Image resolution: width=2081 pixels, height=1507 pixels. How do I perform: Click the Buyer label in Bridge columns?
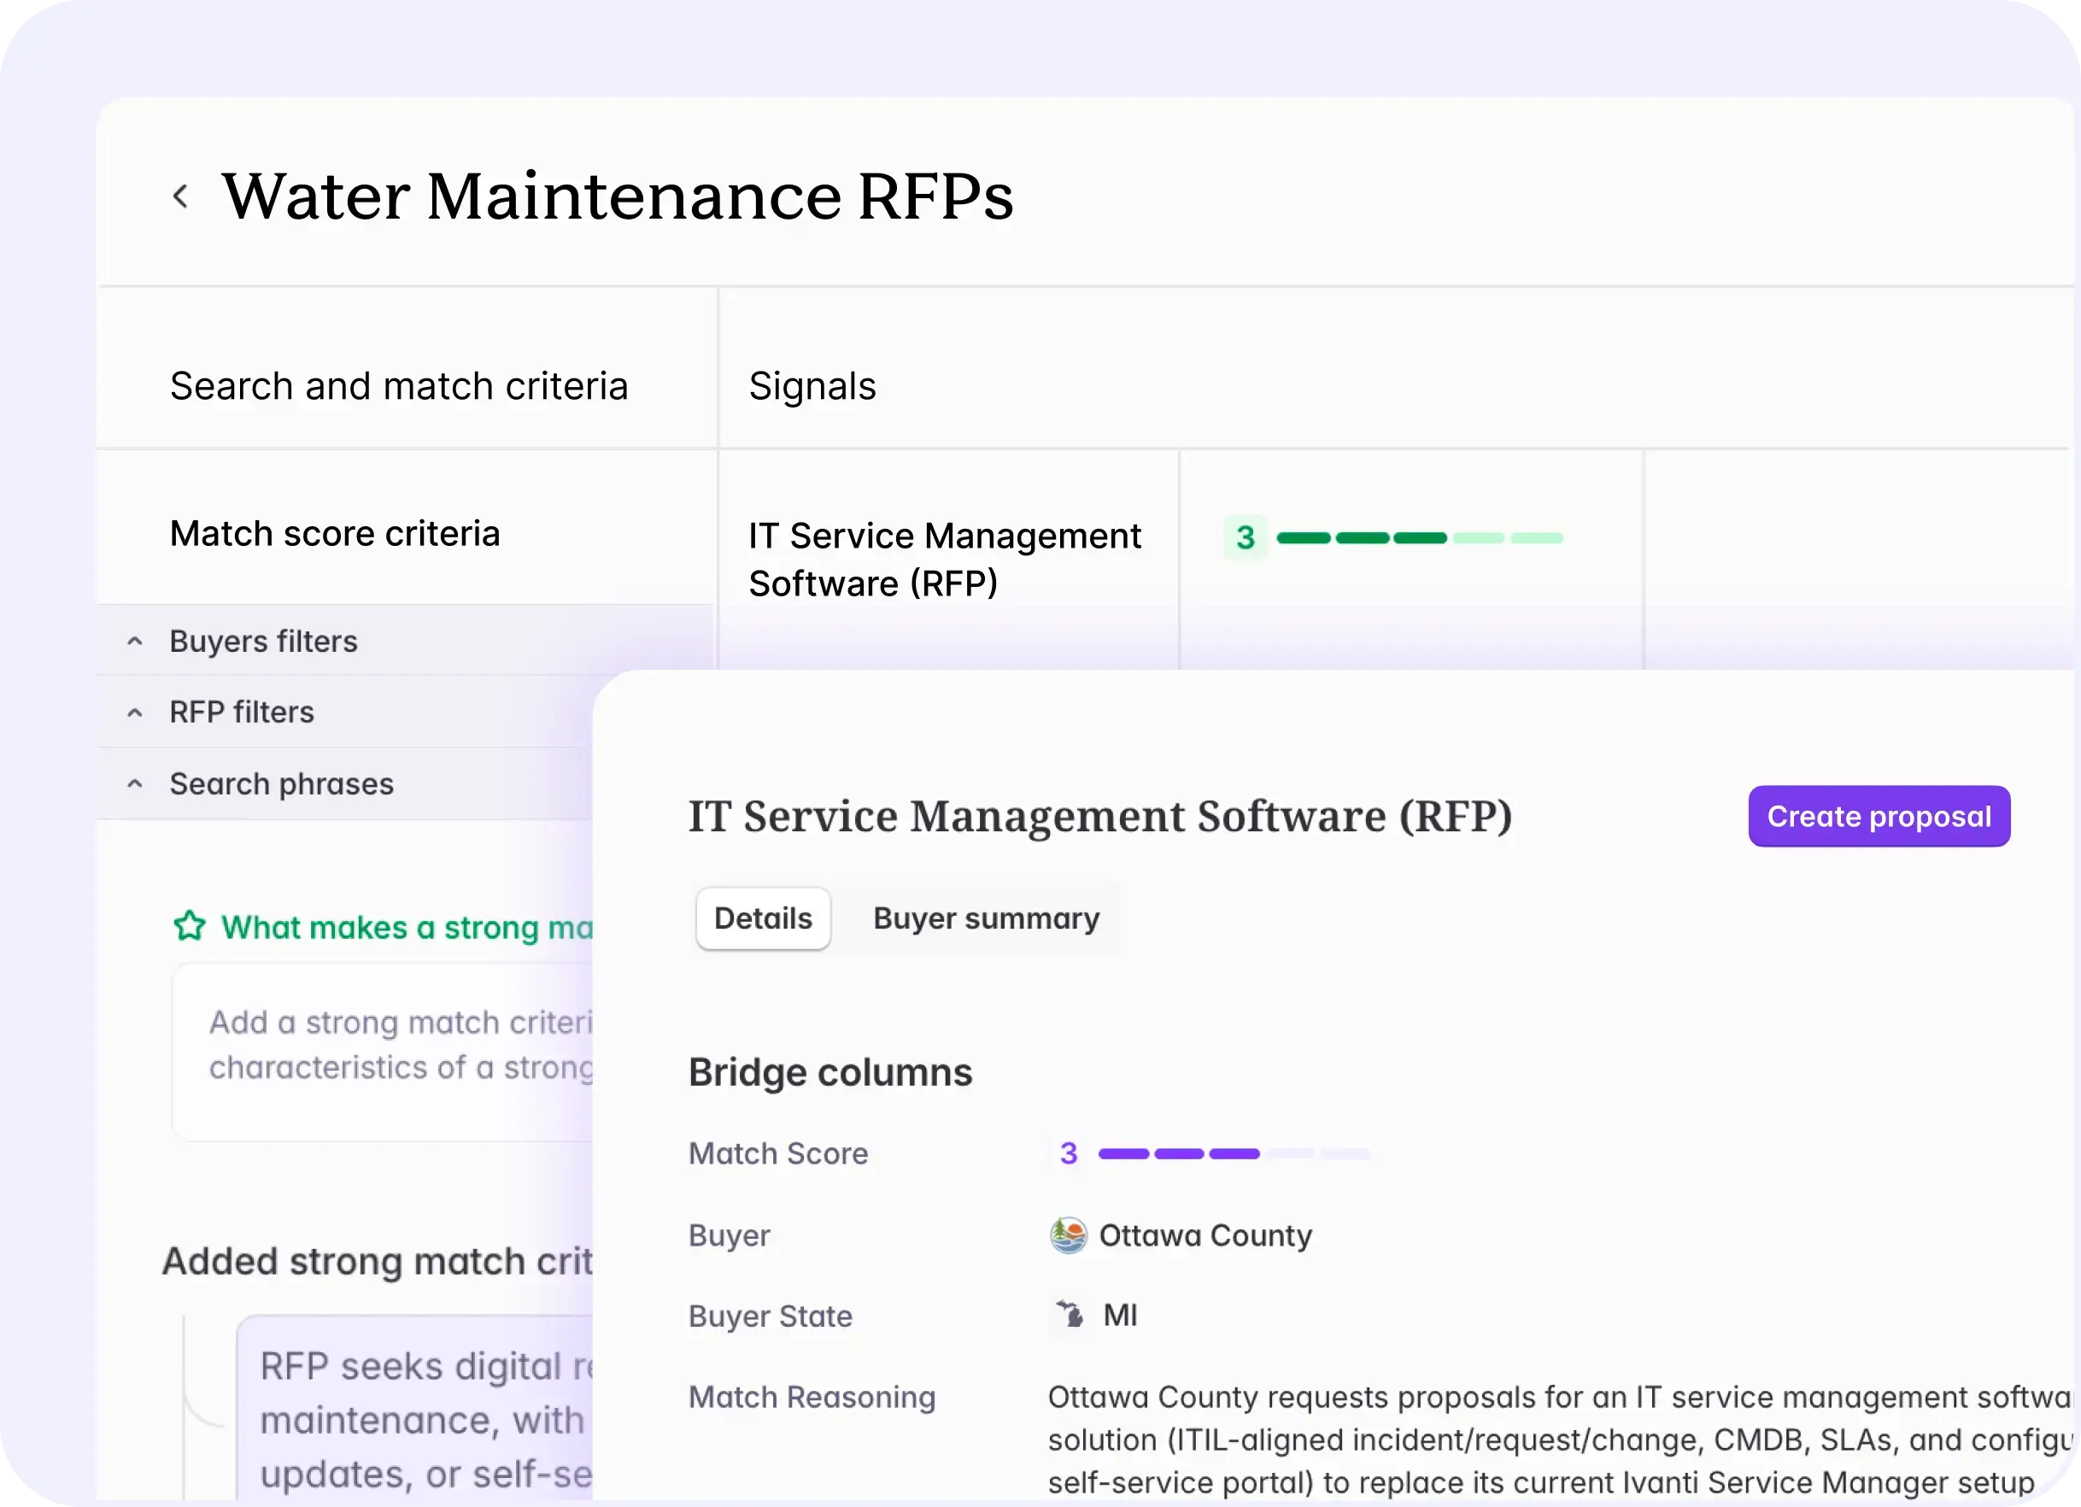tap(730, 1235)
